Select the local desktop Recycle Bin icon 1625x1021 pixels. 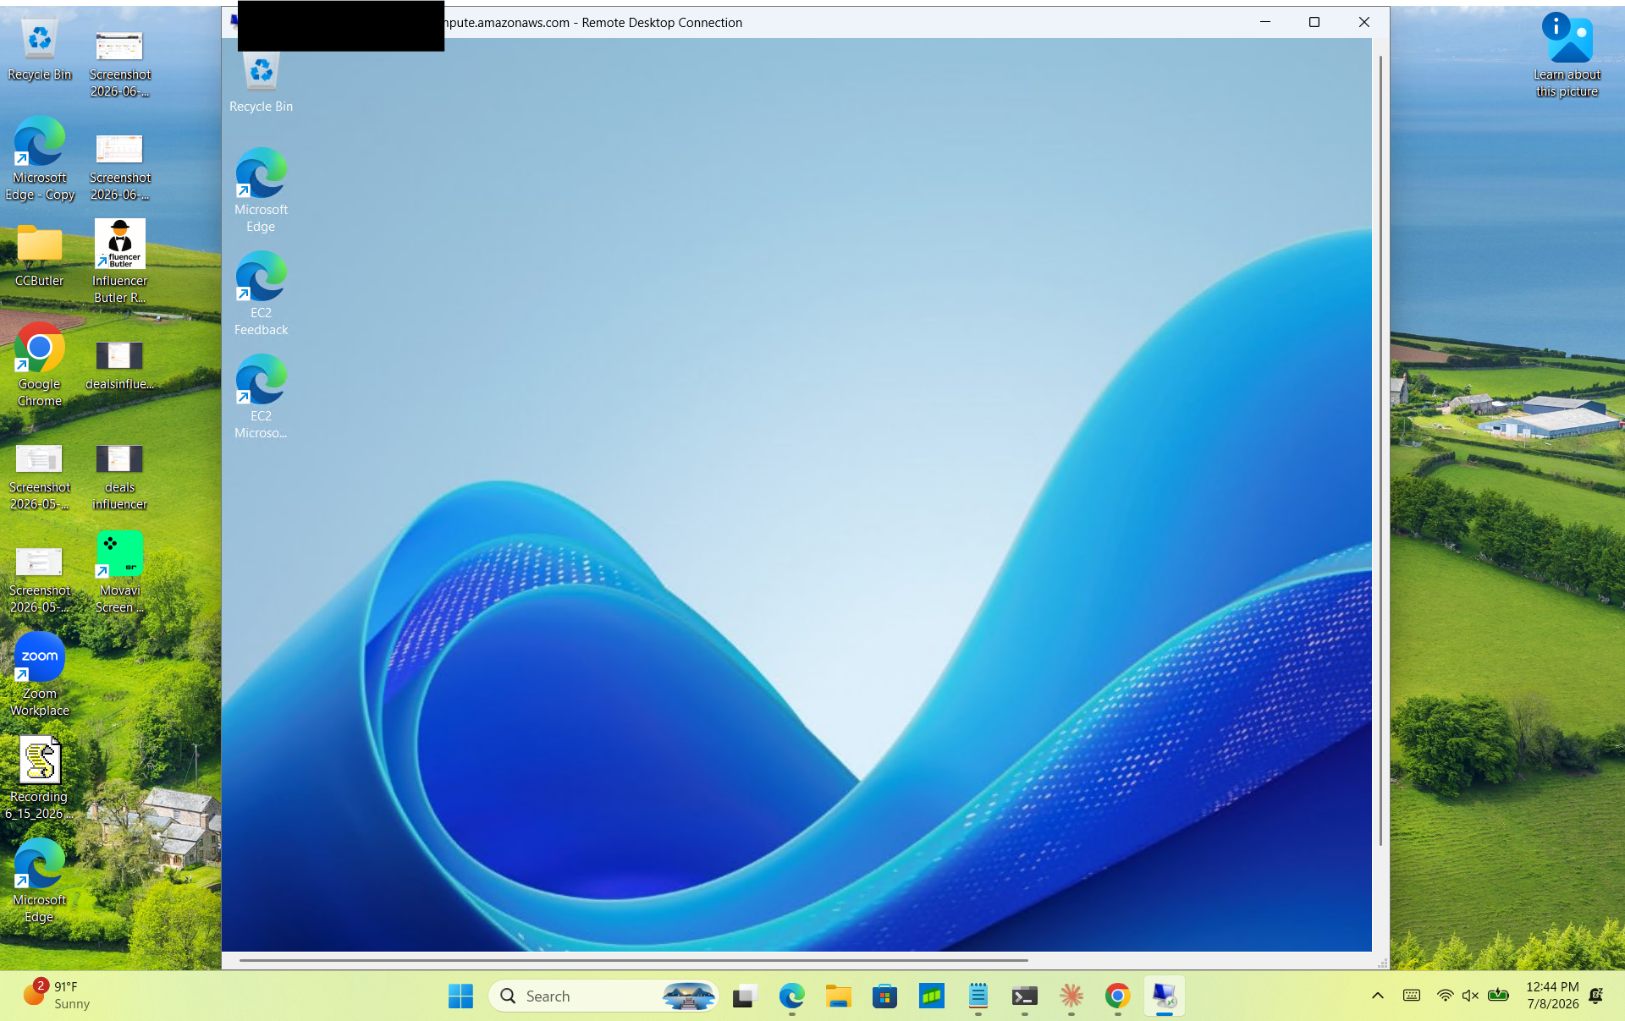point(39,51)
